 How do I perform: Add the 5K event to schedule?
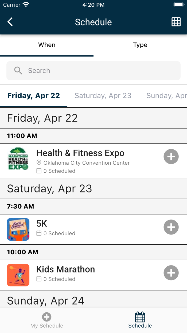(171, 227)
